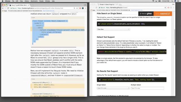
Task: Click the Multiple Select input field
Action: pos(147,88)
